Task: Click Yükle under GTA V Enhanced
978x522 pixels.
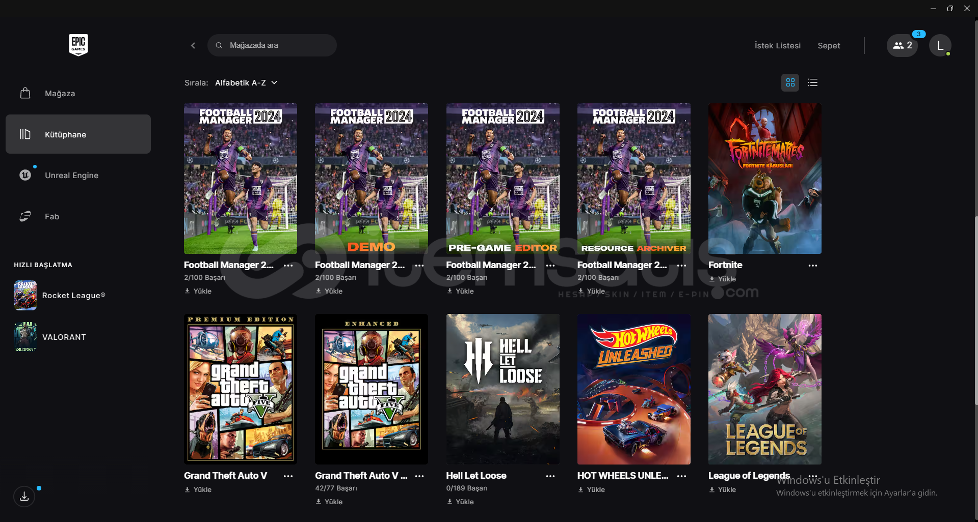Action: click(329, 502)
